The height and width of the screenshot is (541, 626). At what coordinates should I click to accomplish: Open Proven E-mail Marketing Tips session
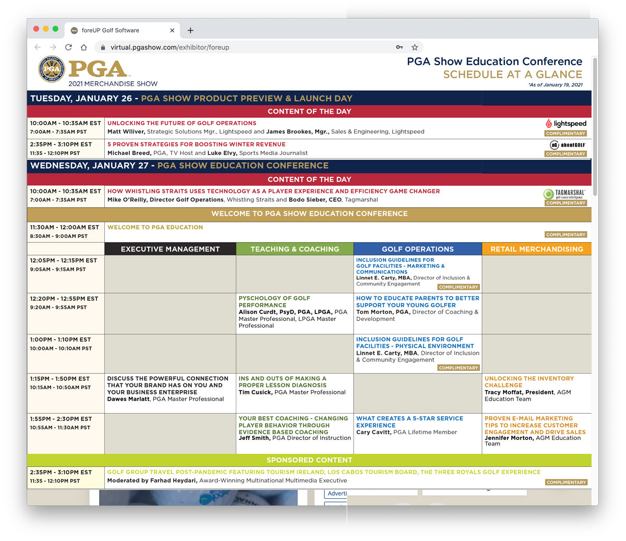pos(535,425)
